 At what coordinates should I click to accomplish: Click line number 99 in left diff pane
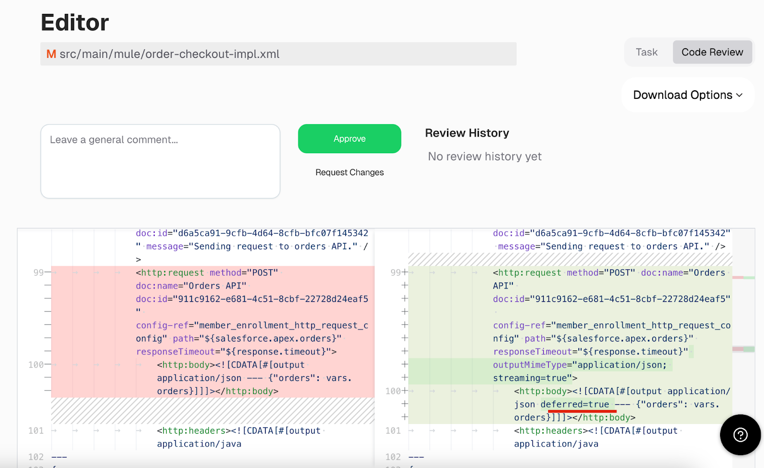[39, 273]
